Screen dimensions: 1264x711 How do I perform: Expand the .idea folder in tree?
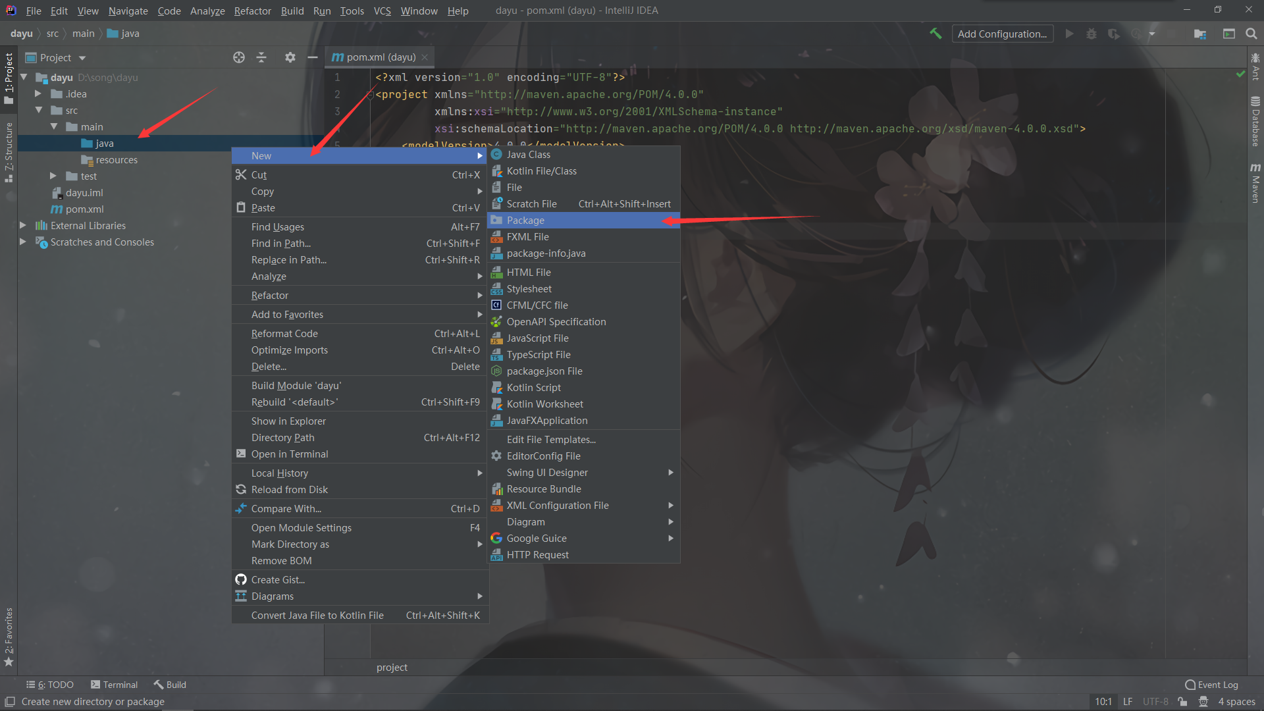pos(38,93)
